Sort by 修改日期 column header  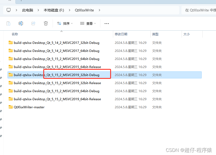click(121, 34)
